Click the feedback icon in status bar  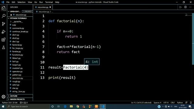[x=186, y=103]
